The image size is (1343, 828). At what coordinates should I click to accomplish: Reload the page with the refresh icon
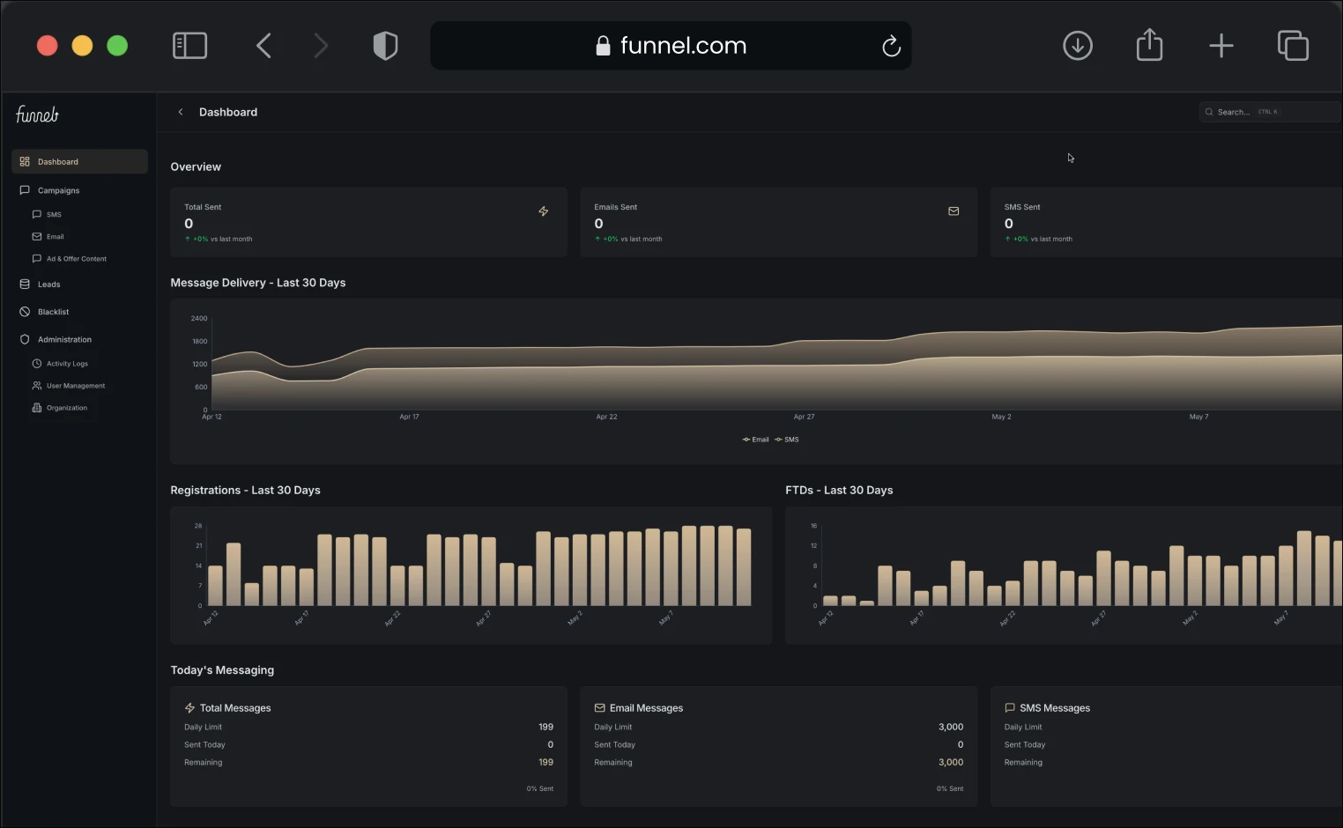(891, 46)
